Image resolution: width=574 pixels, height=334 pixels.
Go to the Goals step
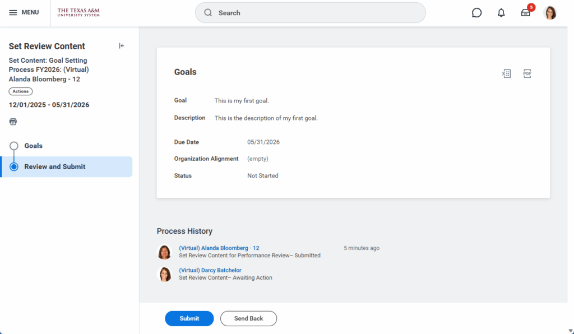pyautogui.click(x=33, y=146)
